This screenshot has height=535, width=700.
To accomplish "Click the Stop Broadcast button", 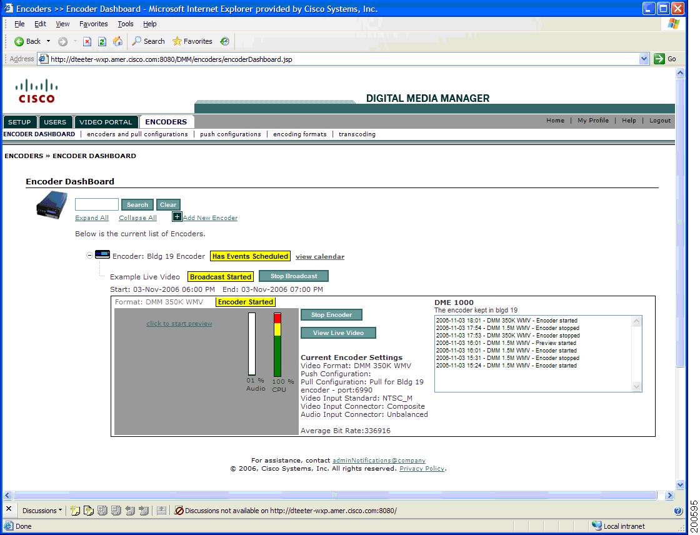I will pos(293,276).
